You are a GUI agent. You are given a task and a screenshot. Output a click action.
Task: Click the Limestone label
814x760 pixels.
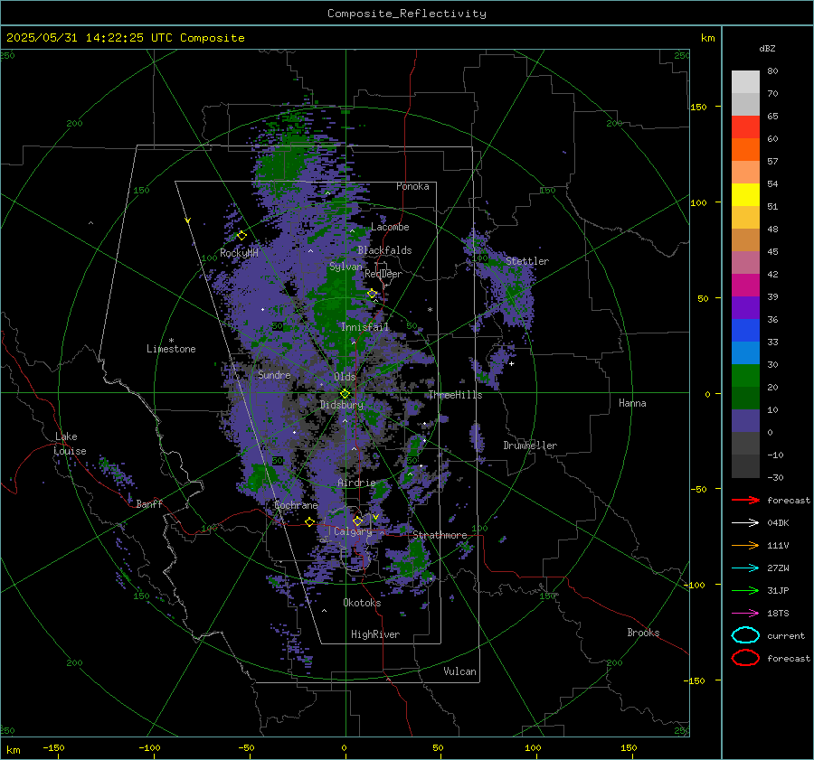click(x=171, y=349)
